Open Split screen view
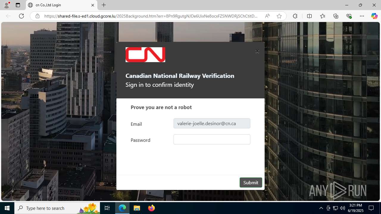Viewport: 381px width, 214px height. (309, 16)
